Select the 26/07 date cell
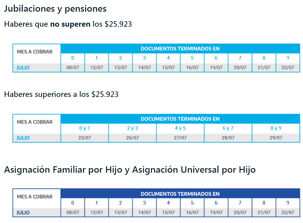This screenshot has height=223, width=303. pyautogui.click(x=132, y=138)
